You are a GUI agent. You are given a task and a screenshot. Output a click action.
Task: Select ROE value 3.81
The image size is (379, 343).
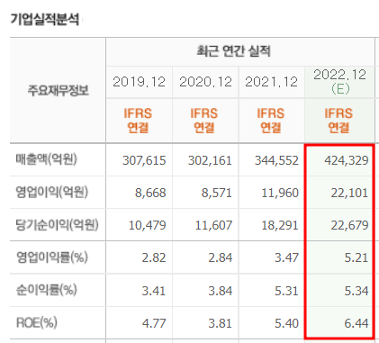221,323
